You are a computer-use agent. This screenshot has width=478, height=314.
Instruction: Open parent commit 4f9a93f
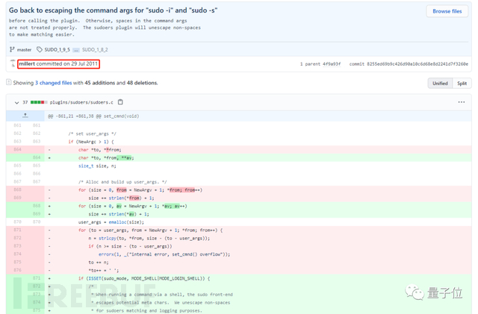click(332, 64)
